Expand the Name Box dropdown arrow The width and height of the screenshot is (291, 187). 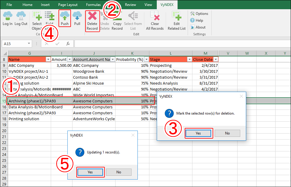pyautogui.click(x=29, y=44)
